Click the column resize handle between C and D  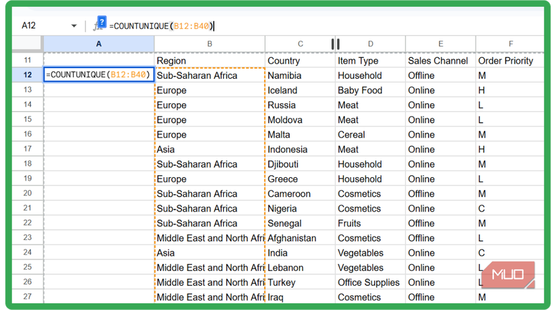(335, 44)
